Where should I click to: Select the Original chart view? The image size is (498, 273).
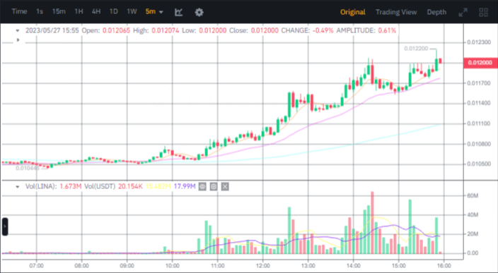(353, 12)
